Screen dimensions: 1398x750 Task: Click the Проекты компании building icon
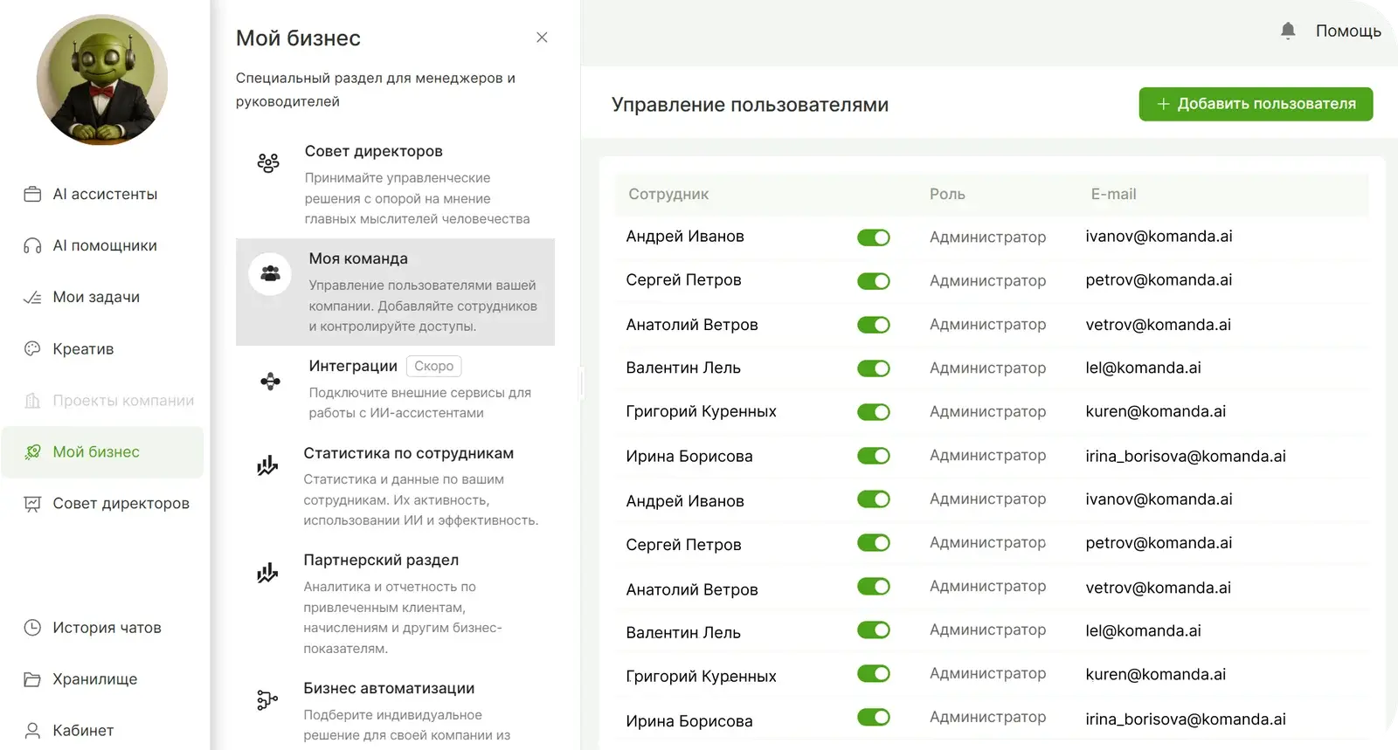(x=32, y=400)
